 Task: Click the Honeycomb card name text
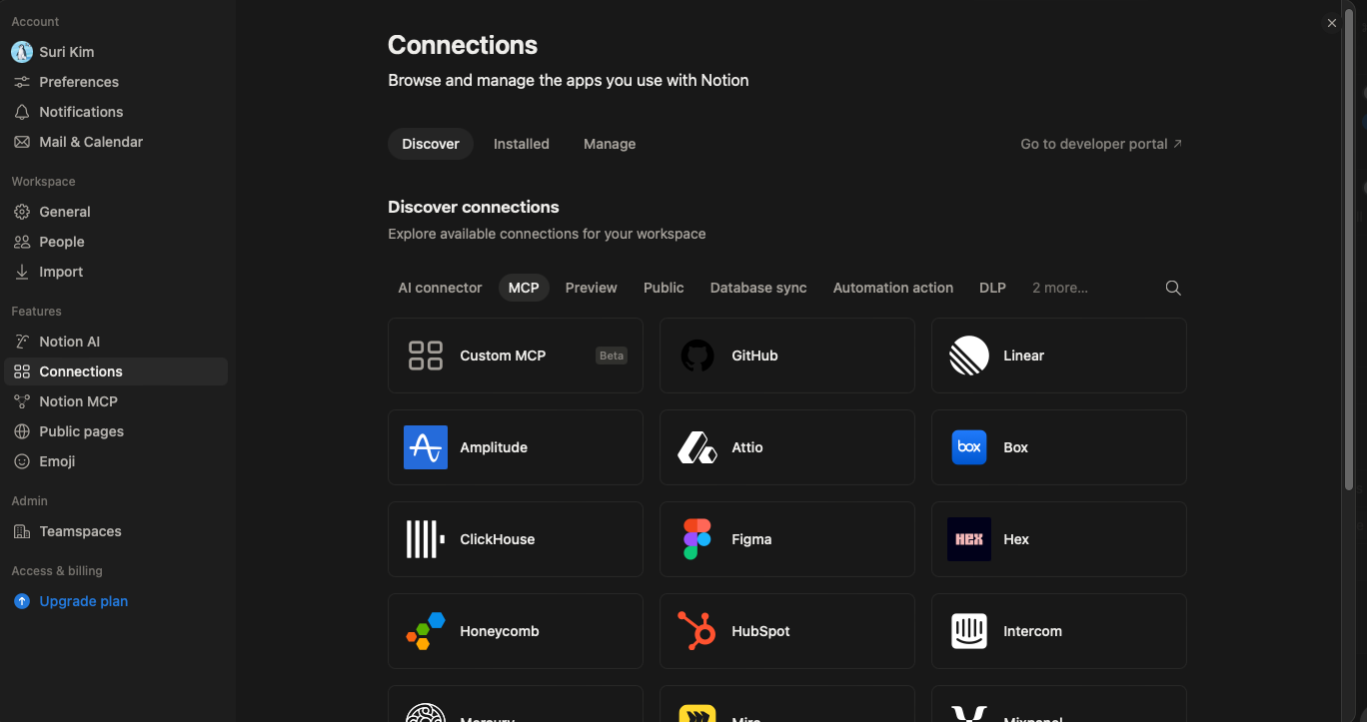tap(500, 631)
